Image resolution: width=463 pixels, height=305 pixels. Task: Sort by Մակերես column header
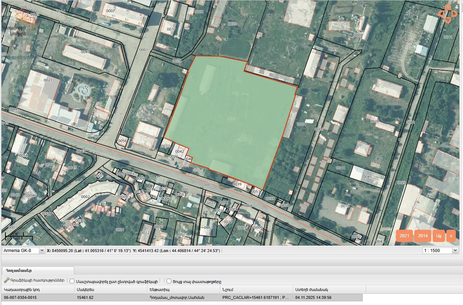coord(85,290)
